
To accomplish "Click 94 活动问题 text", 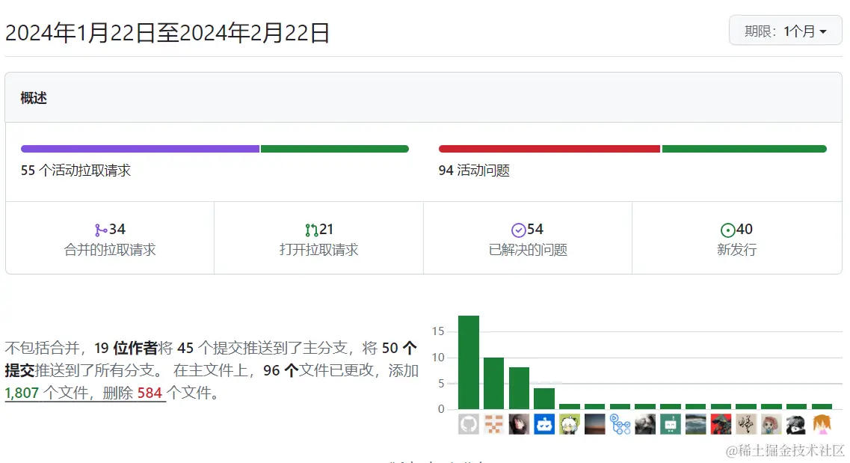I will (474, 171).
